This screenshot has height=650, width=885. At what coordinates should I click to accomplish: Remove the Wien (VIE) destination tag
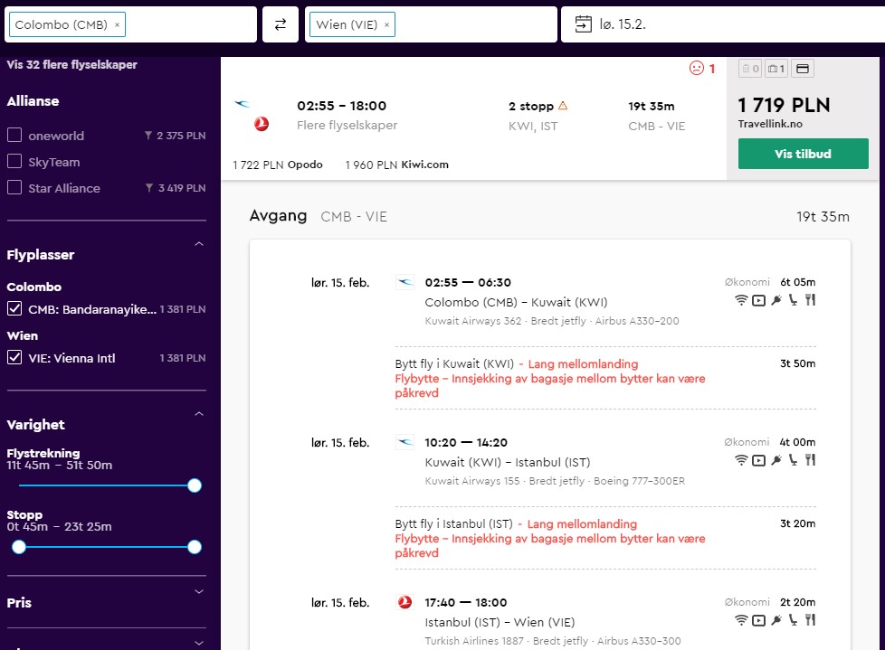coord(386,24)
